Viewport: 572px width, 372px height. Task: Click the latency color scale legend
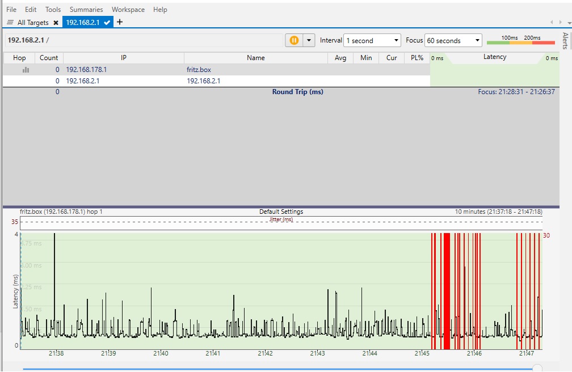521,40
